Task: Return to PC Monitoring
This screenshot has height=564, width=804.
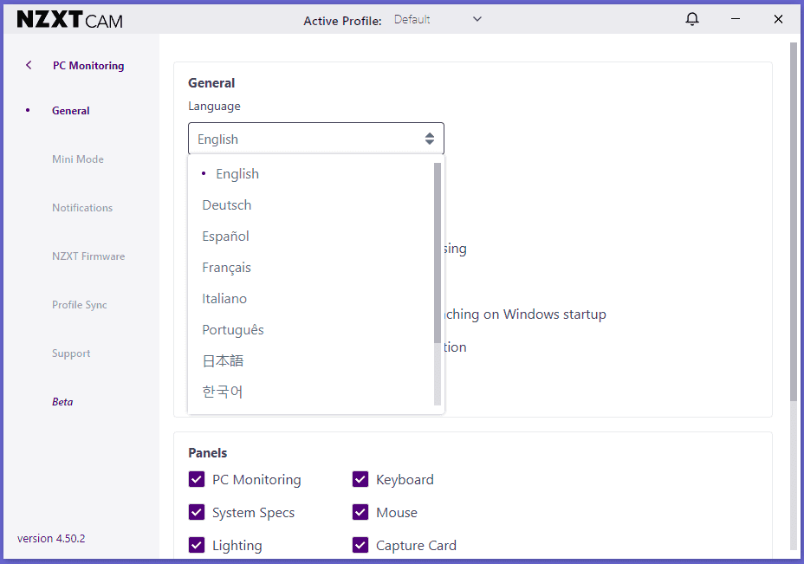Action: [x=88, y=66]
